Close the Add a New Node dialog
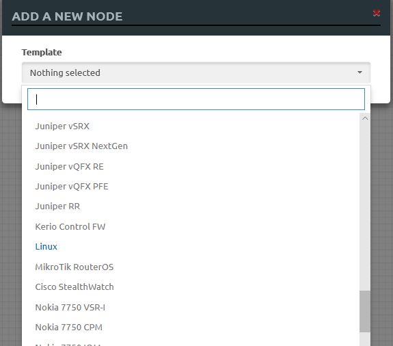Viewport: 393px width, 346px height. pyautogui.click(x=376, y=13)
